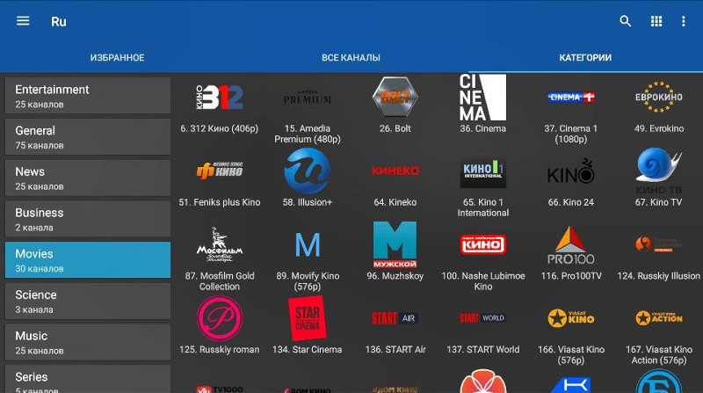This screenshot has height=393, width=703.
Task: Click the '26. Bolt' label
Action: coord(395,128)
